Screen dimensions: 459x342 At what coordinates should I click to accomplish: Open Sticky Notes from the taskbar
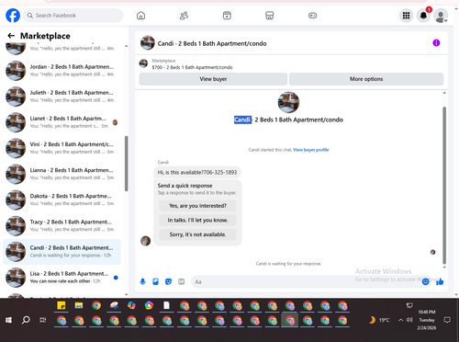62,305
